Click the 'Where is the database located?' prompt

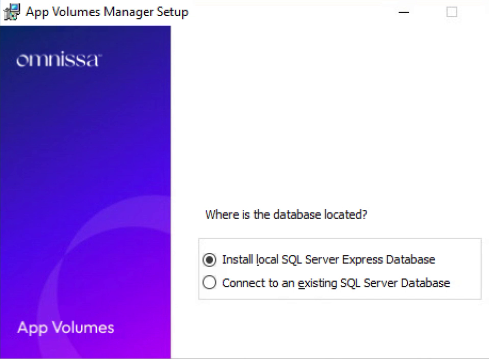coord(285,215)
